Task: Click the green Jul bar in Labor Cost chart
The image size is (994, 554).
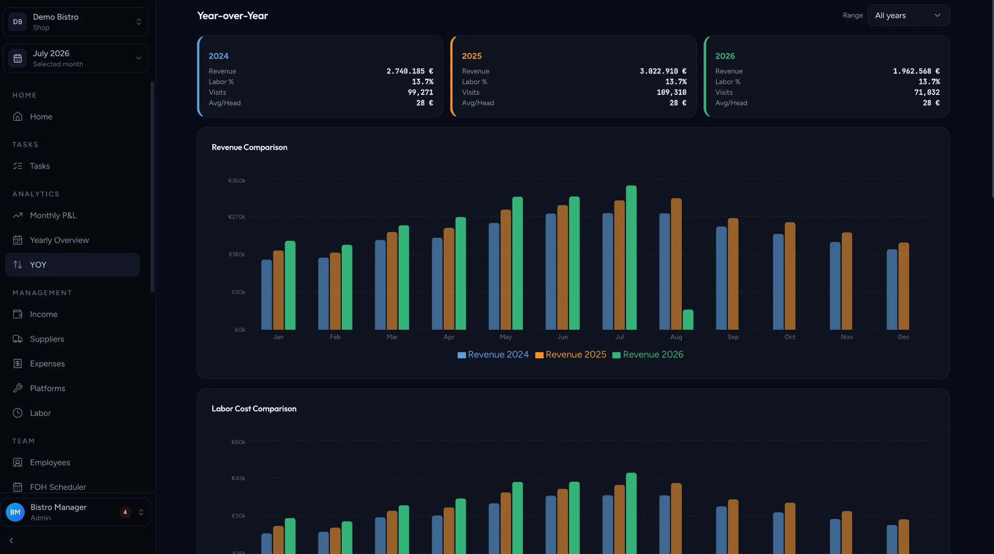Action: pos(631,513)
